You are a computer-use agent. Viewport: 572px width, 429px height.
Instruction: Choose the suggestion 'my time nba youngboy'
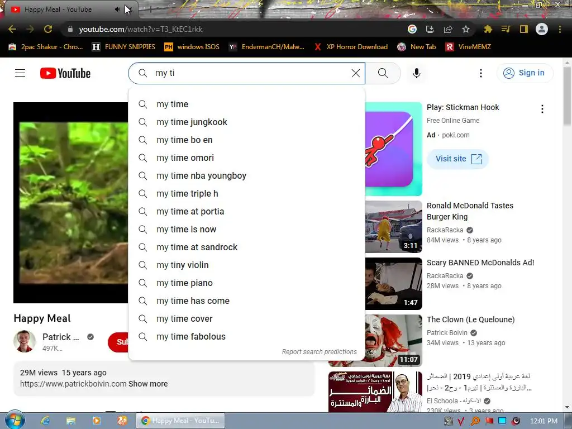point(246,175)
